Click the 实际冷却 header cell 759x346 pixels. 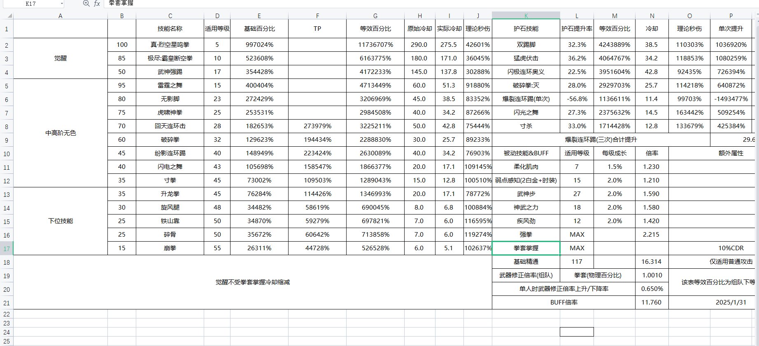click(x=449, y=29)
